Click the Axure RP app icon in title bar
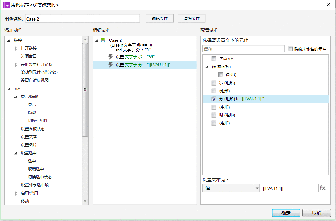Viewport: 336px width, 221px height. coord(6,5)
